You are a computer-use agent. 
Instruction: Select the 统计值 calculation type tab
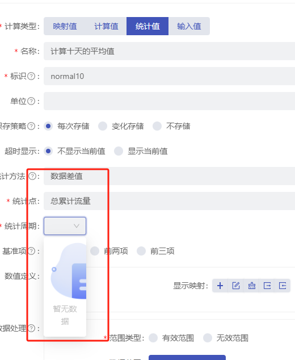pos(147,26)
